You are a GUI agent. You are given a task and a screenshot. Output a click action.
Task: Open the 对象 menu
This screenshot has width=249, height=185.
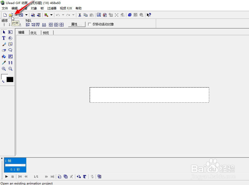click(x=34, y=8)
